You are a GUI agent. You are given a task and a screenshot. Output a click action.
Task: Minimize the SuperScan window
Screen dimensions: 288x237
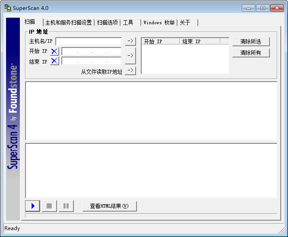[248, 8]
